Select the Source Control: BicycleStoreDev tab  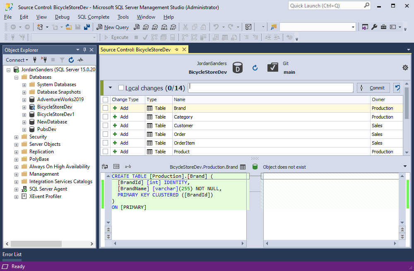(135, 49)
